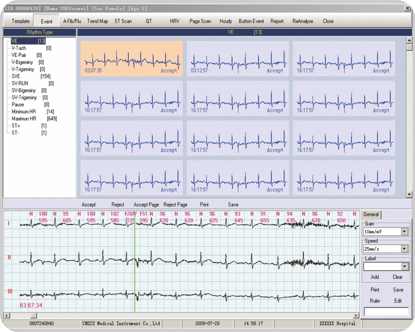Open the Template tab
The height and width of the screenshot is (332, 415).
tap(21, 21)
